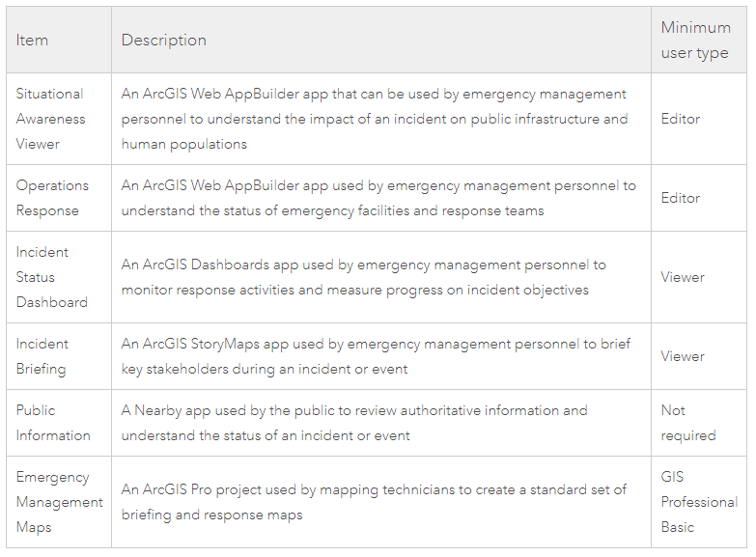The height and width of the screenshot is (557, 756).
Task: Click Editor in the Situational Awareness row
Action: (x=681, y=119)
